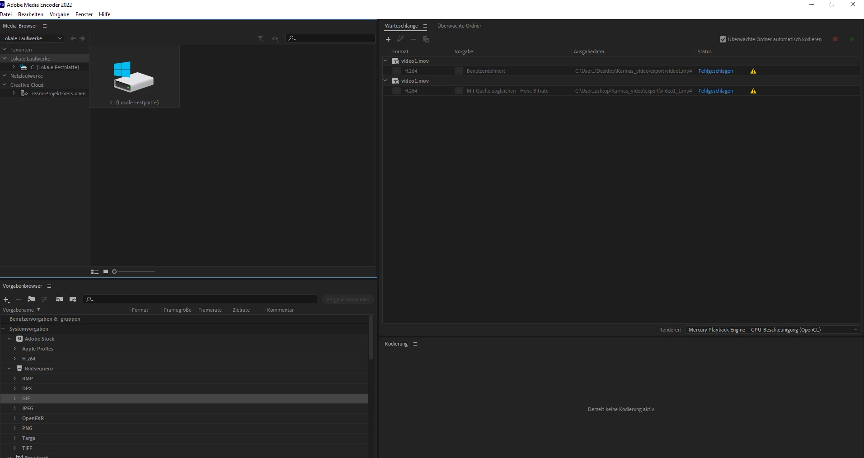Click Vorgabenbrowser vertical scrollbar
This screenshot has height=458, width=864.
371,337
